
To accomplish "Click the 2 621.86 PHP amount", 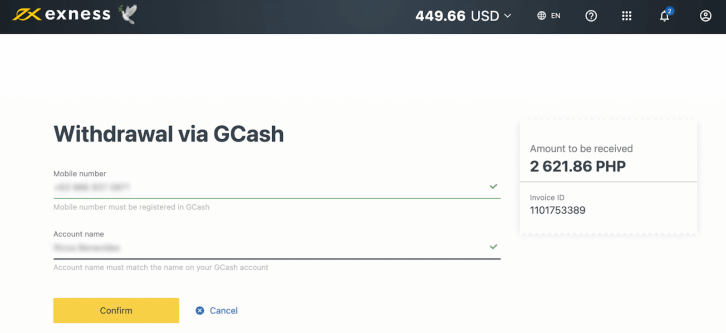I will point(578,166).
